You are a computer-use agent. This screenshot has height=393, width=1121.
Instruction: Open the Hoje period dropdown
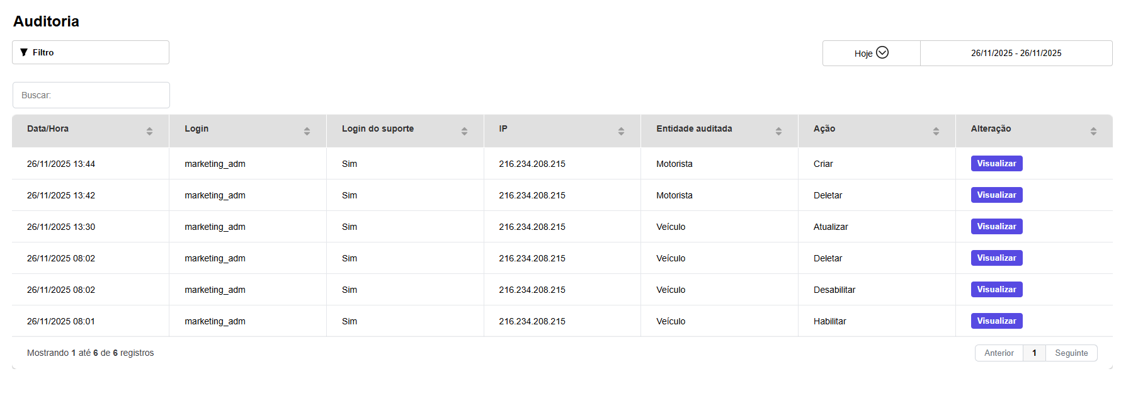pos(871,53)
